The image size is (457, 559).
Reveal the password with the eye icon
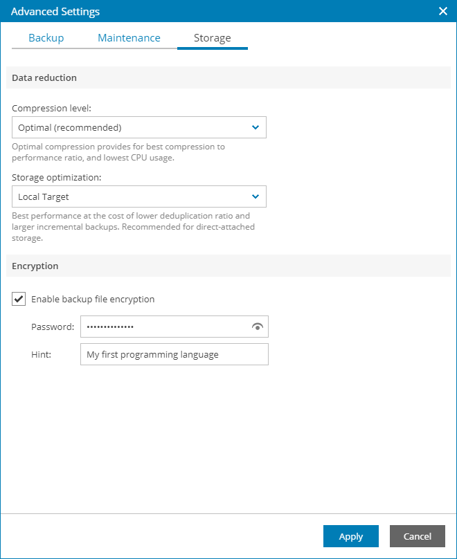[258, 327]
